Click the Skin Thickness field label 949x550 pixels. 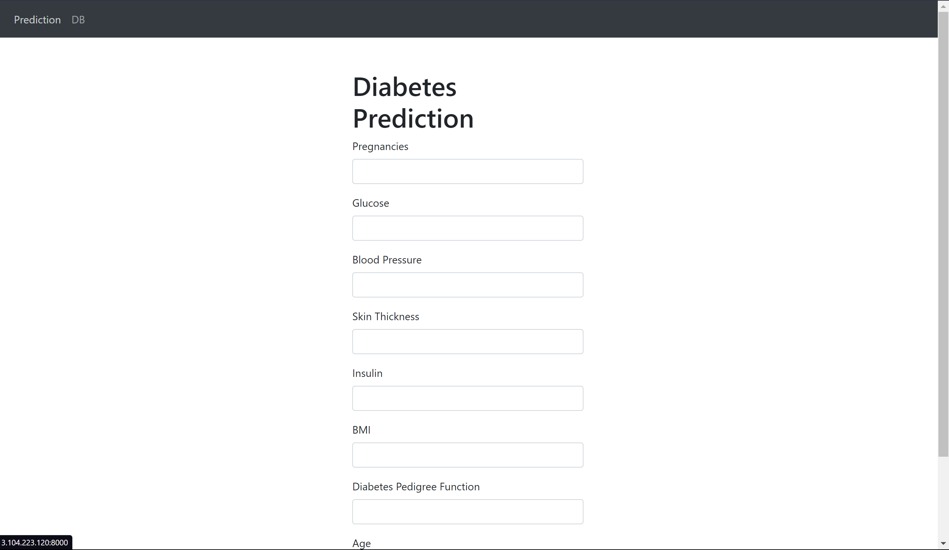tap(385, 317)
